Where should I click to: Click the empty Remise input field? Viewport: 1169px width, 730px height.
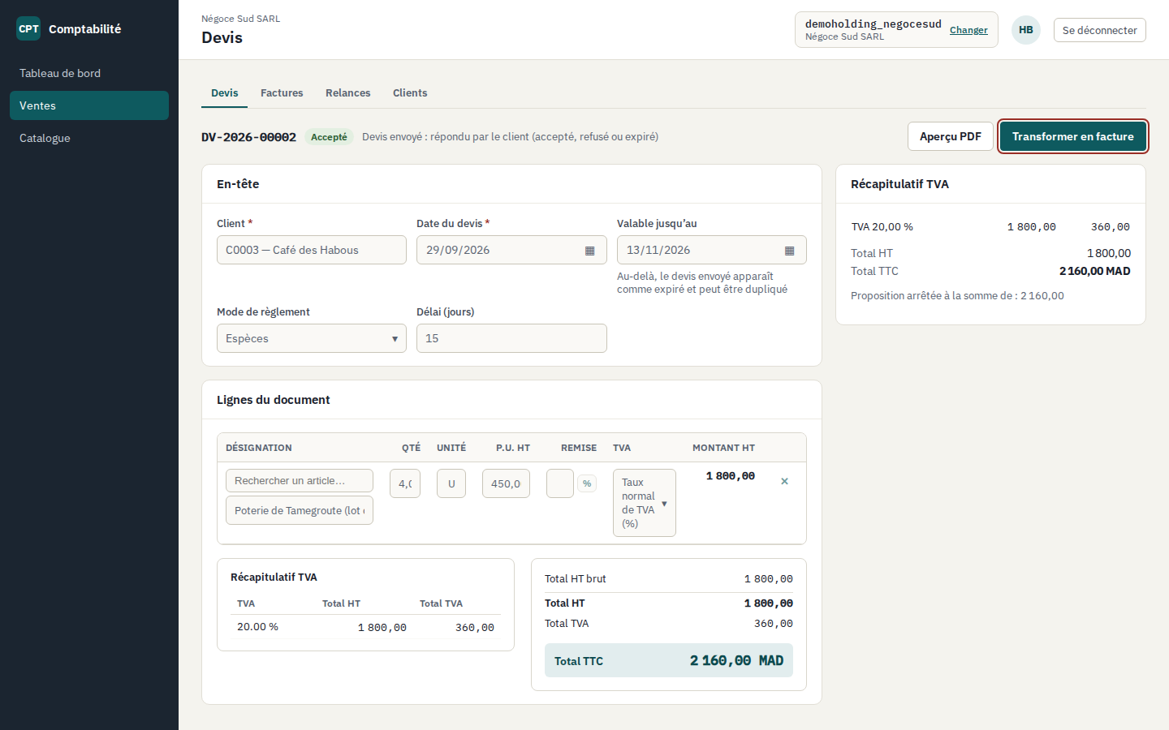560,483
